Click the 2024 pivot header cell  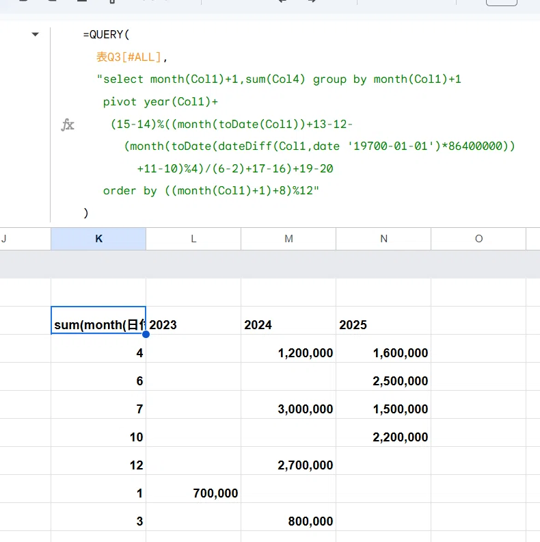click(x=288, y=320)
